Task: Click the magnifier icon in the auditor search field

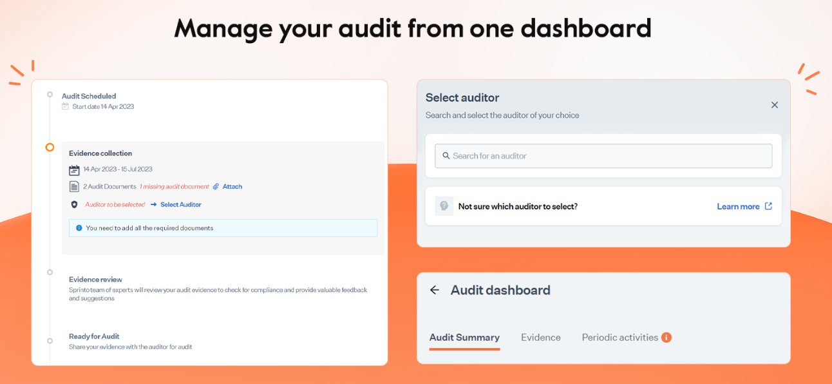Action: tap(447, 156)
